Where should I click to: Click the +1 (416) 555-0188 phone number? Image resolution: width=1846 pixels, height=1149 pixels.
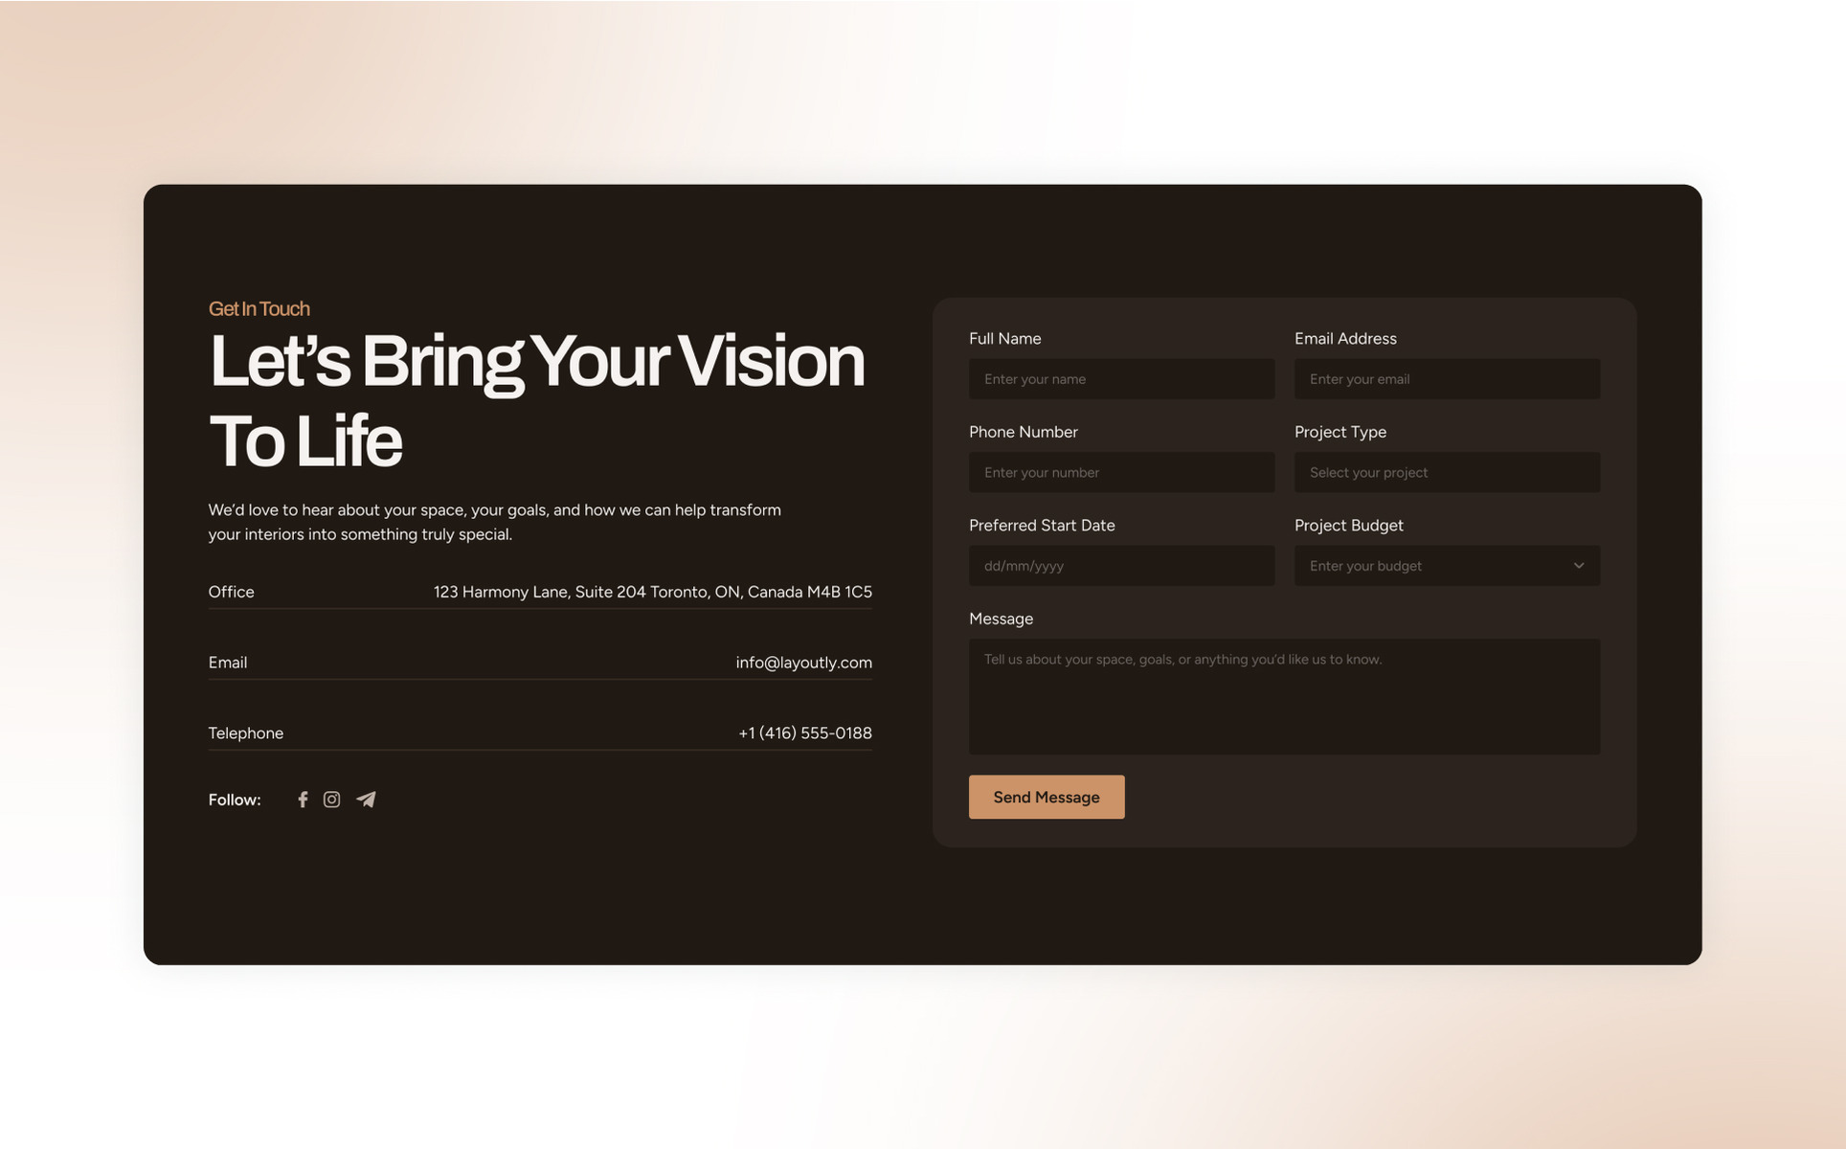click(804, 733)
